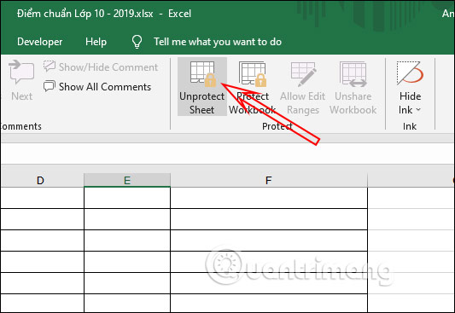Toggle Show All Comments

tap(97, 87)
